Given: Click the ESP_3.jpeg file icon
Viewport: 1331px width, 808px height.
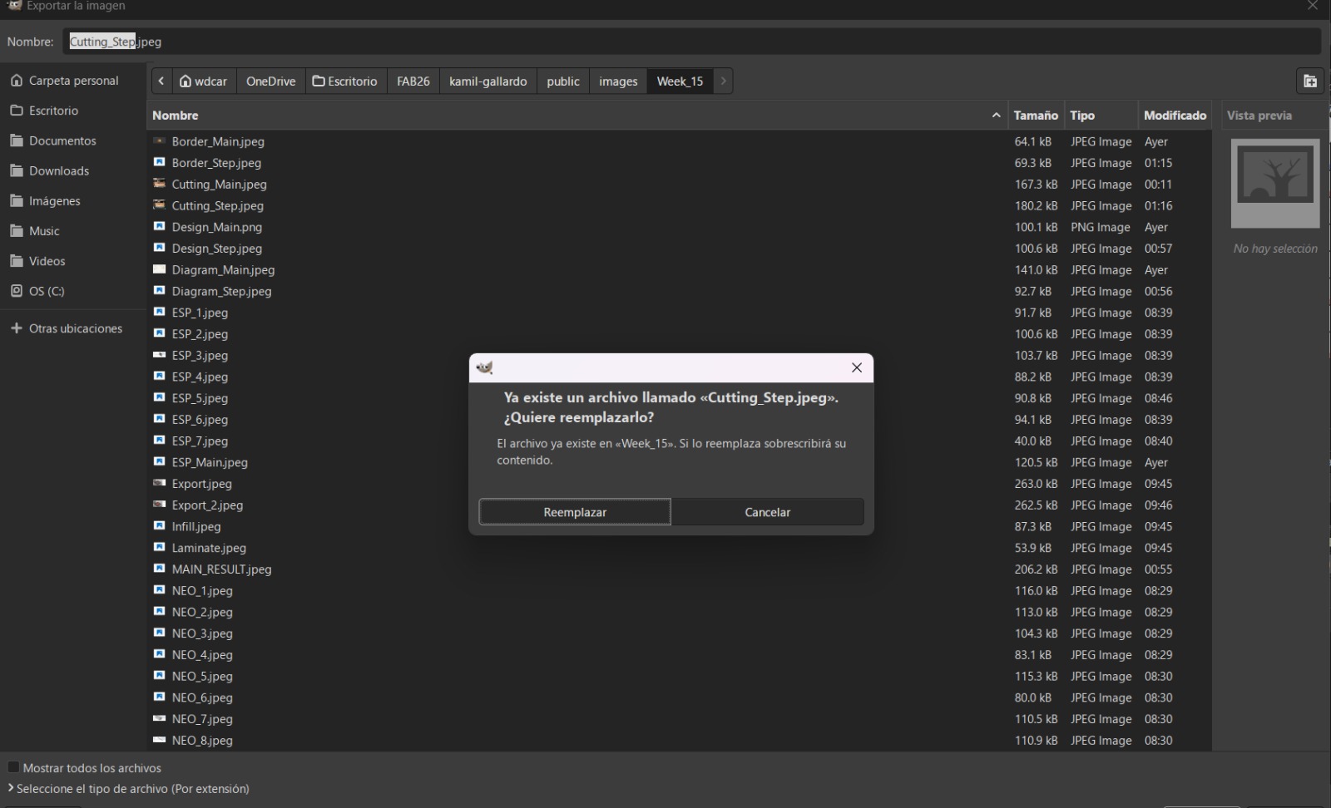Looking at the screenshot, I should pos(160,355).
